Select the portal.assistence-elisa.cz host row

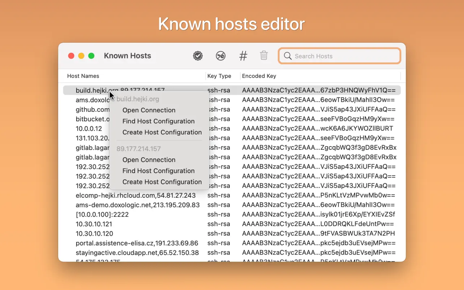pos(137,243)
